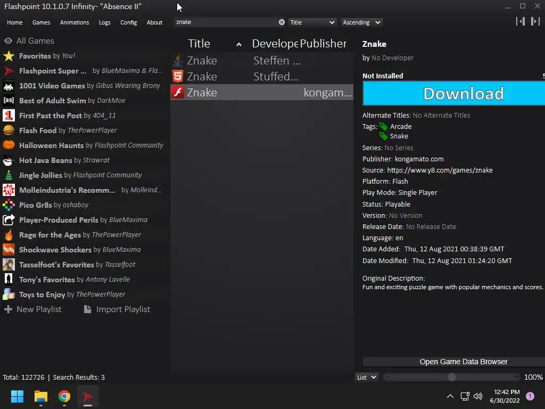Click the HTML5 platform icon of second Znake
Screen dimensions: 545x409
pyautogui.click(x=178, y=77)
